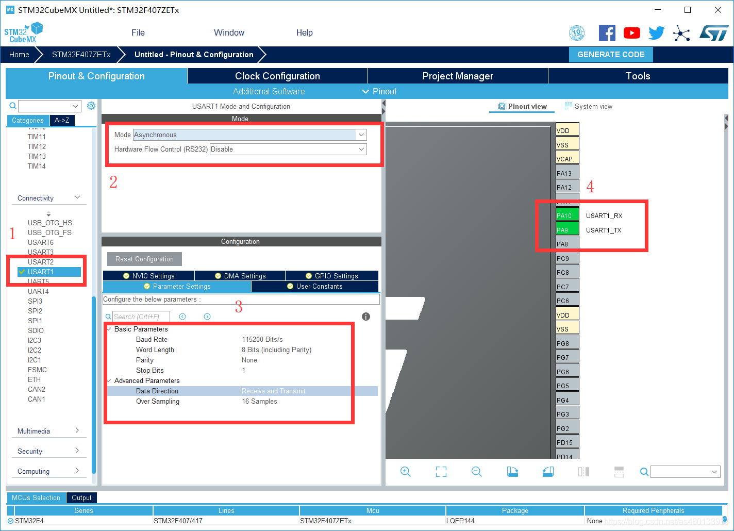Screen dimensions: 734x531
Task: Go to the next parameter search result
Action: click(207, 317)
